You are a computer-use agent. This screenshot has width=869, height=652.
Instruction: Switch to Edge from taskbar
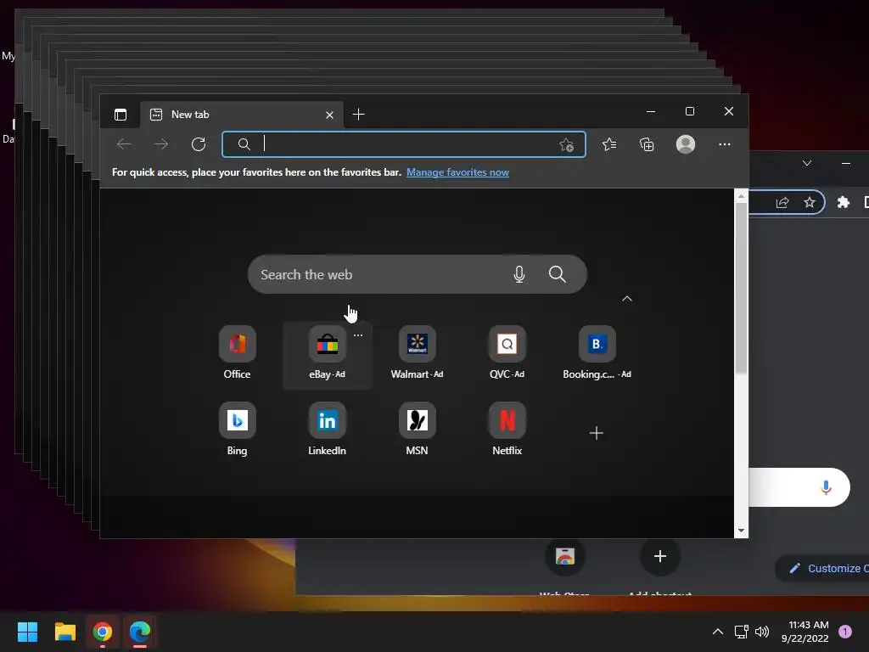[140, 632]
